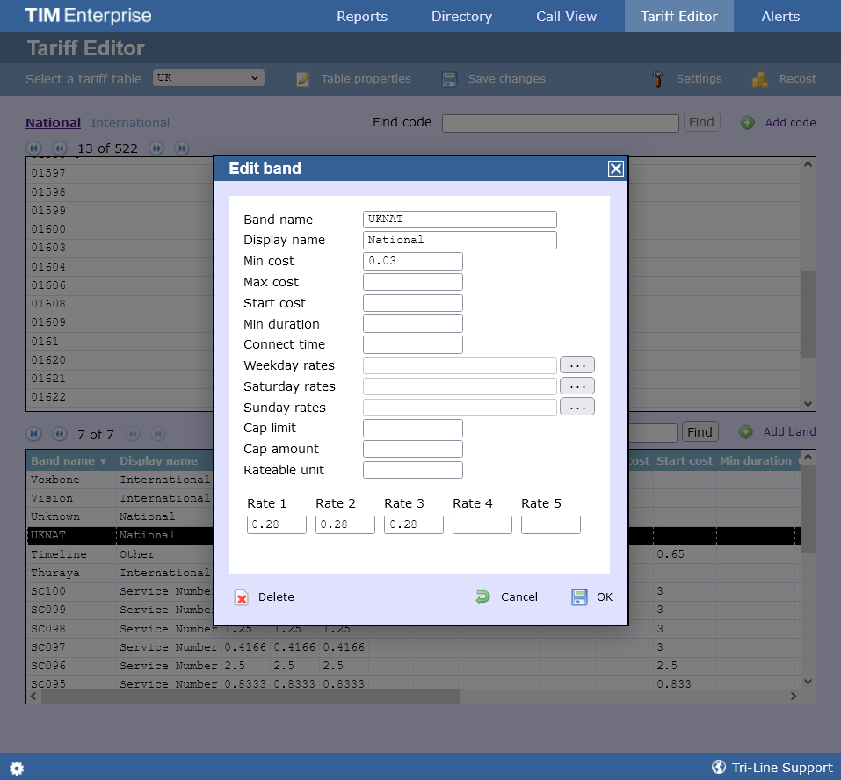
Task: Click the green Add code icon
Action: [747, 123]
